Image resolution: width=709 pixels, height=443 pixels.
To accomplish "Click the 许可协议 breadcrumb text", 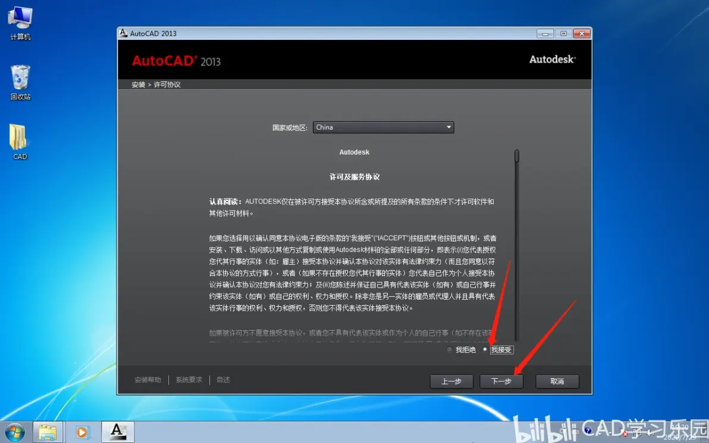I will pos(167,84).
